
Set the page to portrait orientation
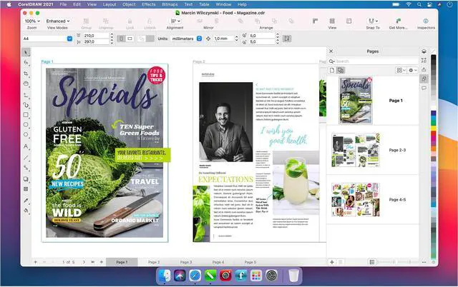(122, 39)
